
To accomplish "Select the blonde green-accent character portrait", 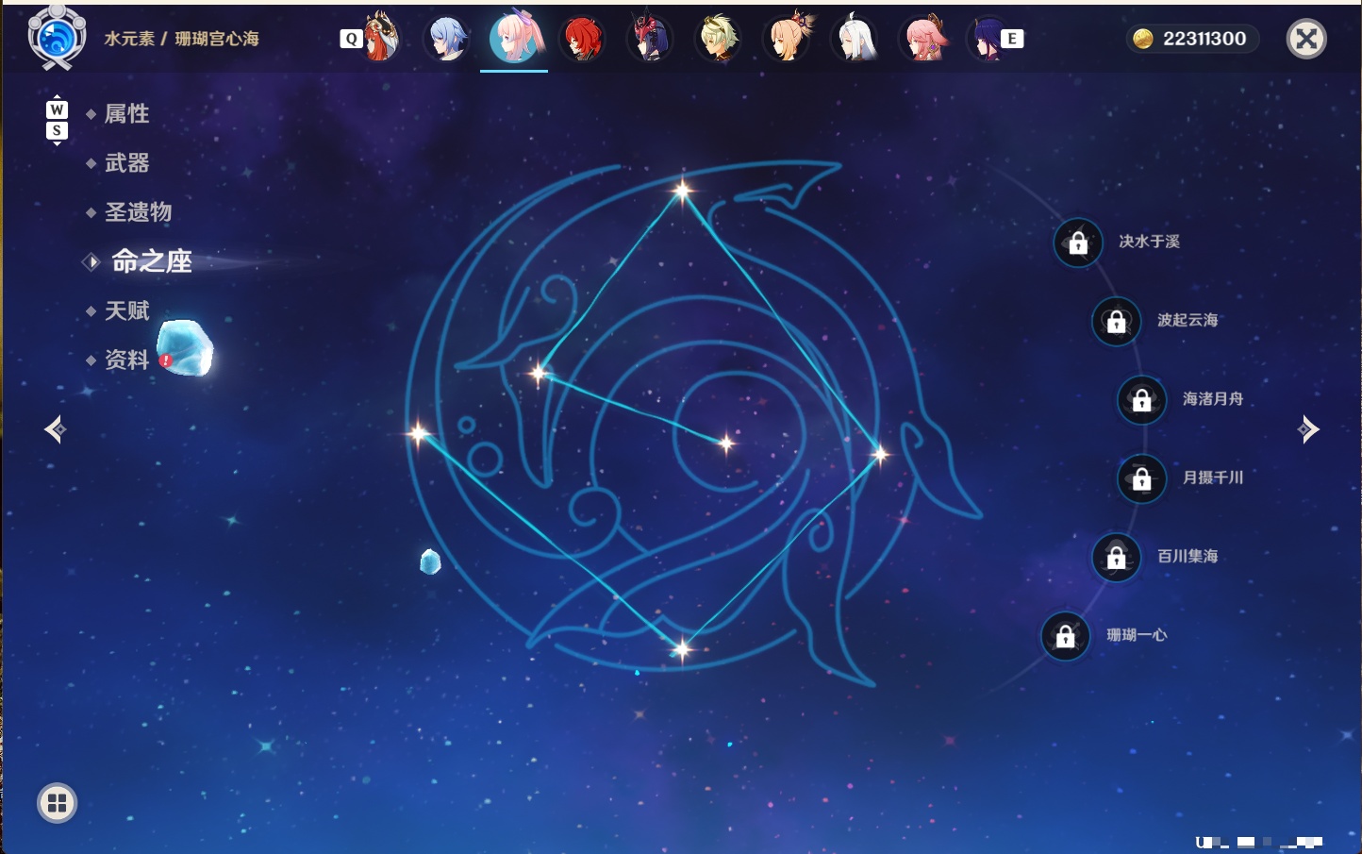I will pyautogui.click(x=718, y=39).
